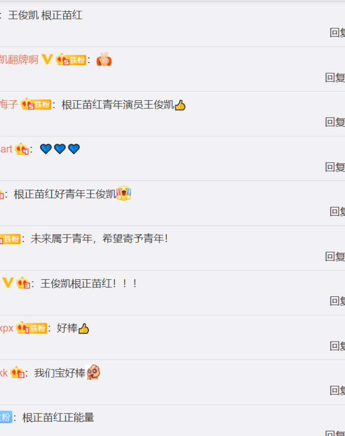Click the orange V verified badge beside 凯翻牌啊
The width and height of the screenshot is (345, 436).
[x=47, y=59]
